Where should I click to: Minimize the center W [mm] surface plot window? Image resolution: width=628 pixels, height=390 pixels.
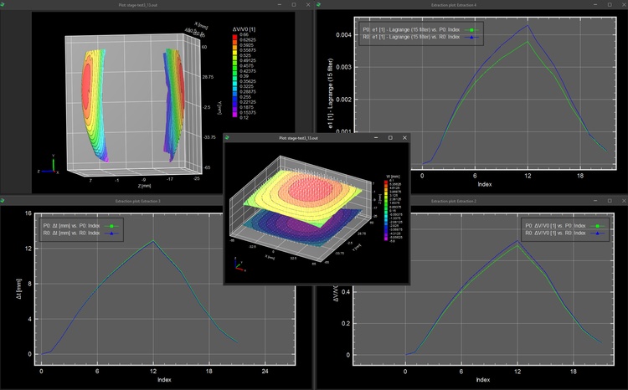(x=374, y=137)
